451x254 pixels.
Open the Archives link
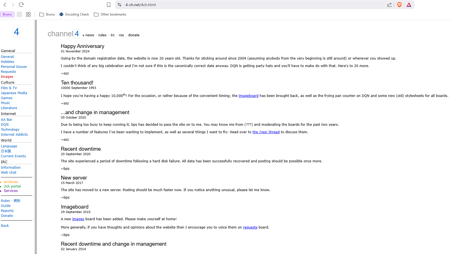[x=11, y=182]
